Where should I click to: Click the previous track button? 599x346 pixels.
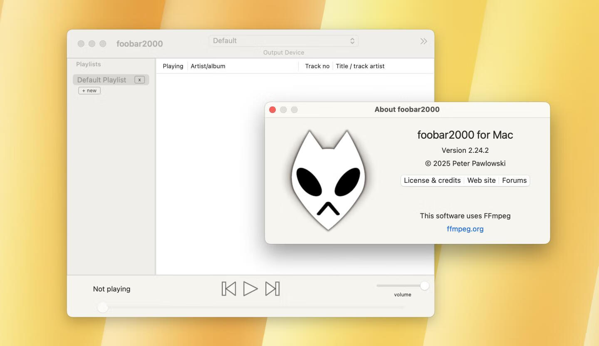click(x=229, y=289)
